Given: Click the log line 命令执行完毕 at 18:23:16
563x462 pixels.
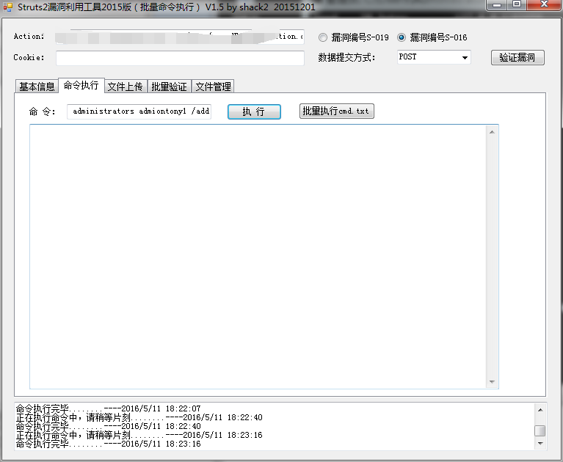Looking at the screenshot, I should click(x=109, y=444).
